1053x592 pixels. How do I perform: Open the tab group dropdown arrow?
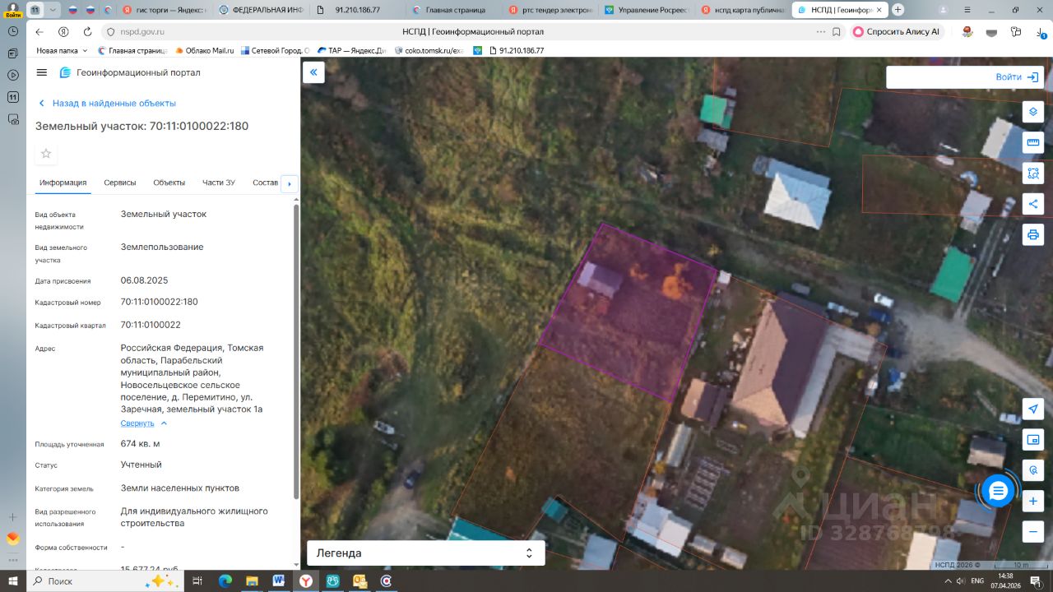pyautogui.click(x=53, y=10)
